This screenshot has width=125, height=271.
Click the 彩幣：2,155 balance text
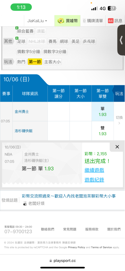pos(96,154)
